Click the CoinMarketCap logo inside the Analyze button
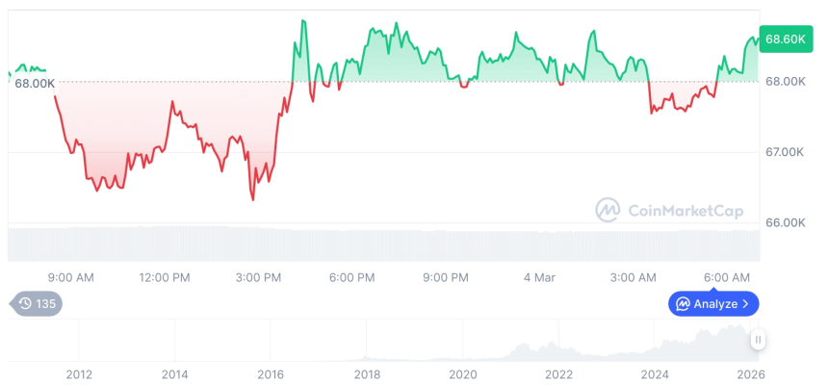 coord(683,304)
